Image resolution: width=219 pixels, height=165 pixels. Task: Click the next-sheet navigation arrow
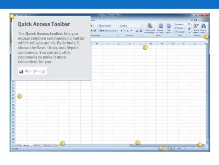pyautogui.click(x=18, y=145)
